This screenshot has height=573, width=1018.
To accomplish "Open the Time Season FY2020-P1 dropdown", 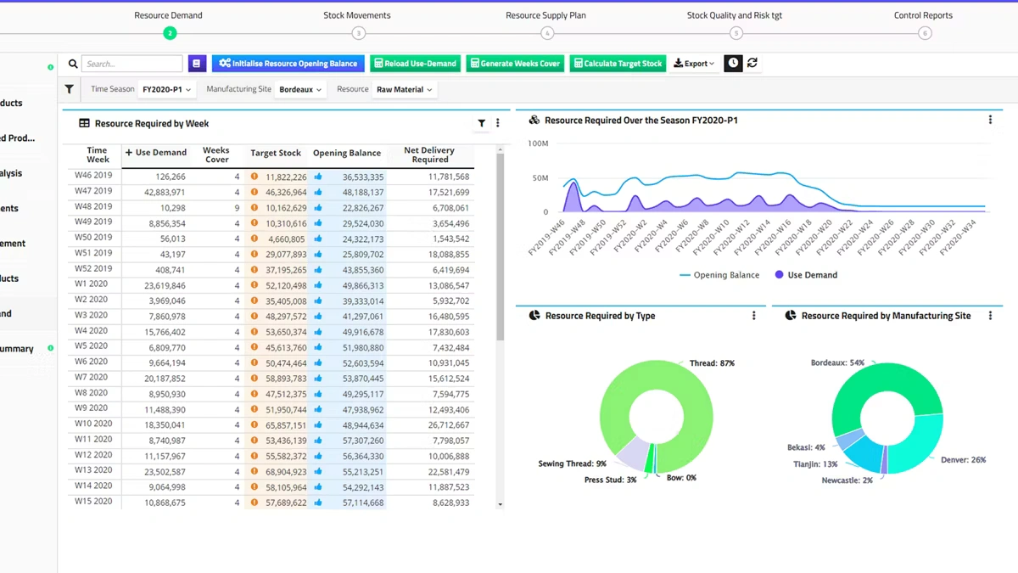I will click(x=167, y=89).
